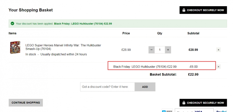The height and width of the screenshot is (112, 233).
Task: Click the quantity field showing 1
Action: coord(160,50)
